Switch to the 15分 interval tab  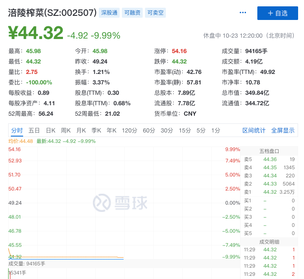[184, 131]
